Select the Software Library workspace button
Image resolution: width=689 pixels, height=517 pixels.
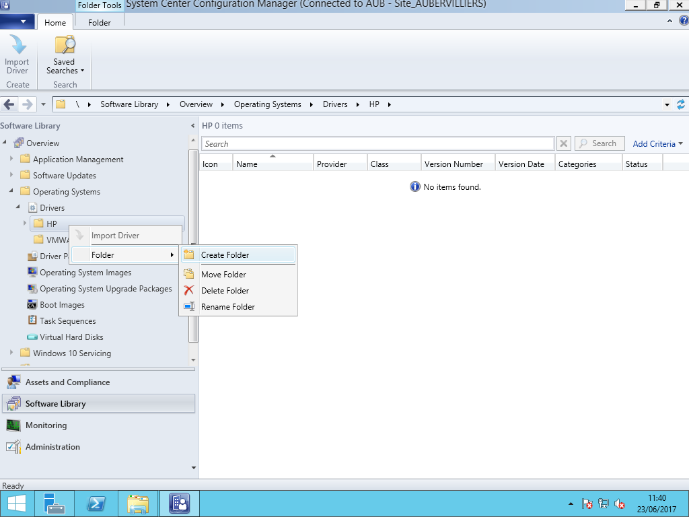[x=98, y=404]
